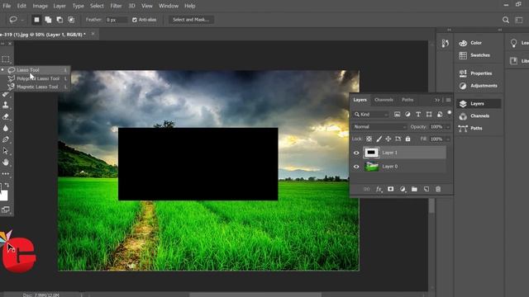Choose Subtract from Selection mode
The height and width of the screenshot is (297, 529).
pos(60,20)
